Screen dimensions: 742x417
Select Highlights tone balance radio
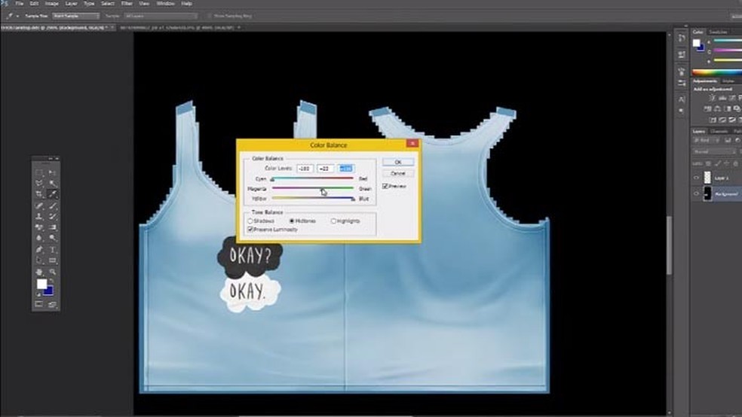coord(333,221)
